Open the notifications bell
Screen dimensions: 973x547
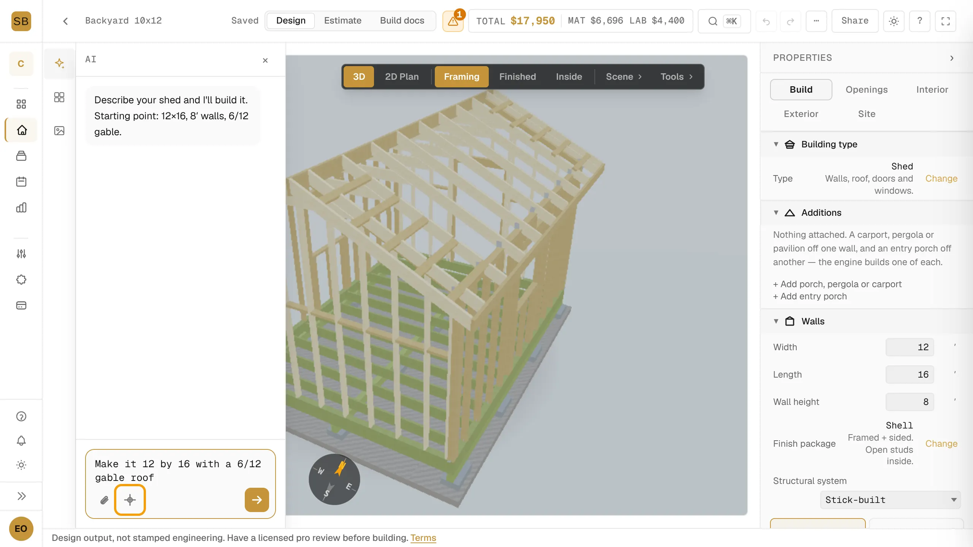pyautogui.click(x=21, y=441)
